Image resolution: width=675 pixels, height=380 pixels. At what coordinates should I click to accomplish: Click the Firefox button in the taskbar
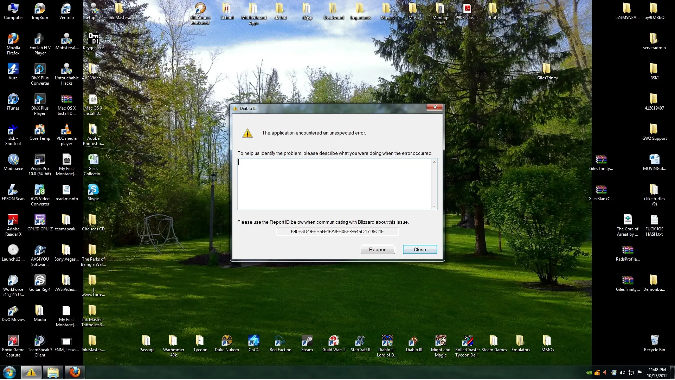(75, 372)
